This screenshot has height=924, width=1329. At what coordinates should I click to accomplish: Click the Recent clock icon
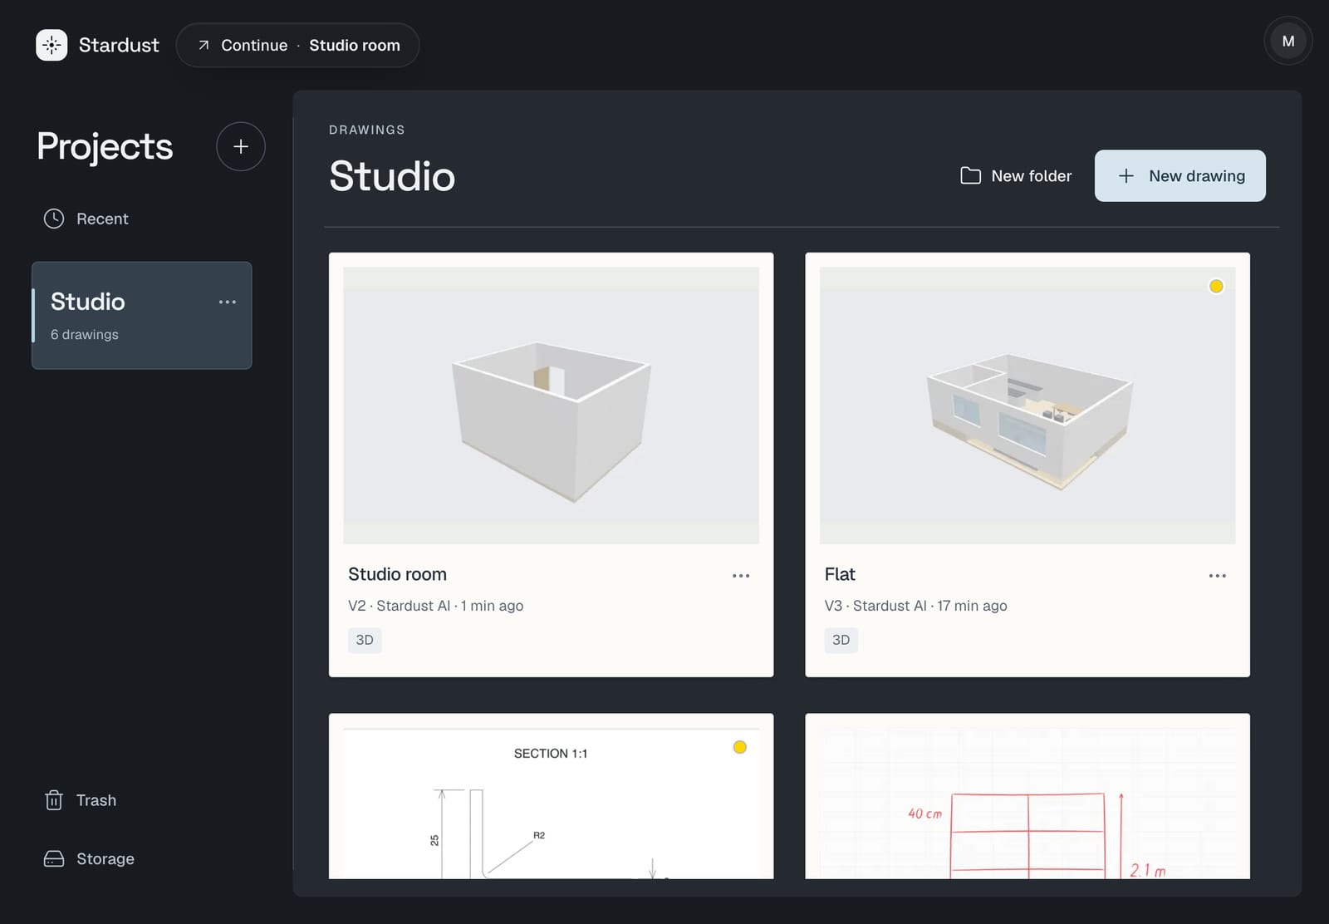(54, 219)
